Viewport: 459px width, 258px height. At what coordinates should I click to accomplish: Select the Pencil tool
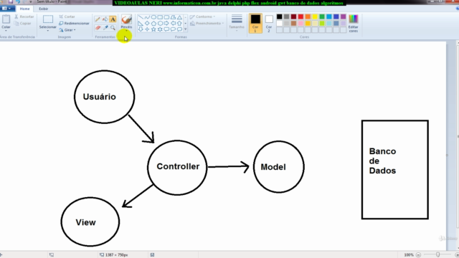(98, 19)
